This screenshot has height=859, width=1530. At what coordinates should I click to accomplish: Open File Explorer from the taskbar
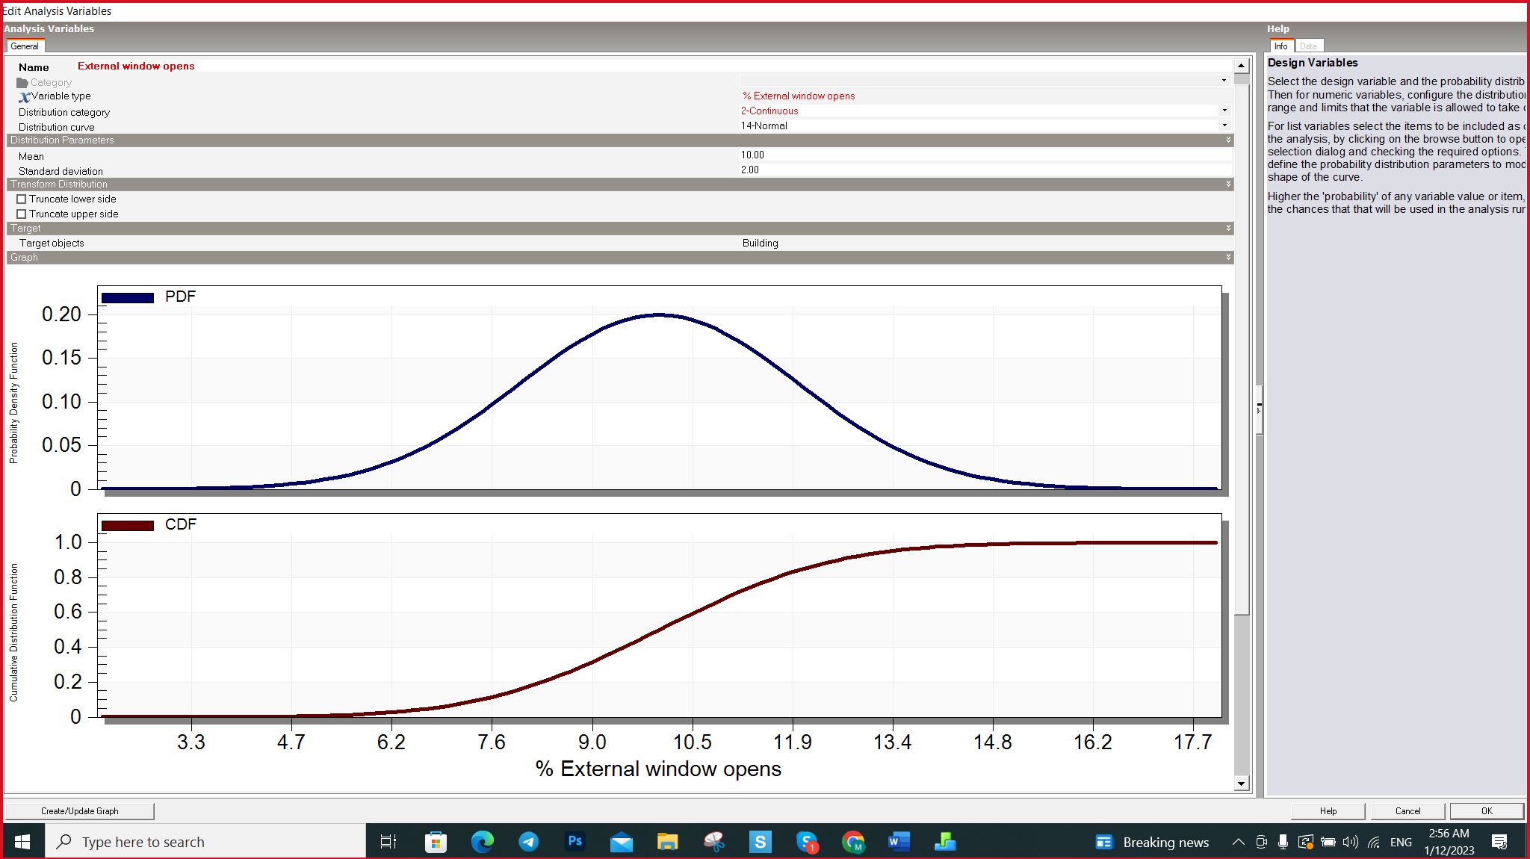(x=667, y=842)
